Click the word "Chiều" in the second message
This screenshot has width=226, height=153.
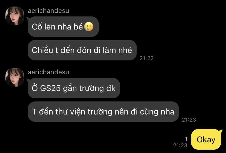[x=42, y=50]
